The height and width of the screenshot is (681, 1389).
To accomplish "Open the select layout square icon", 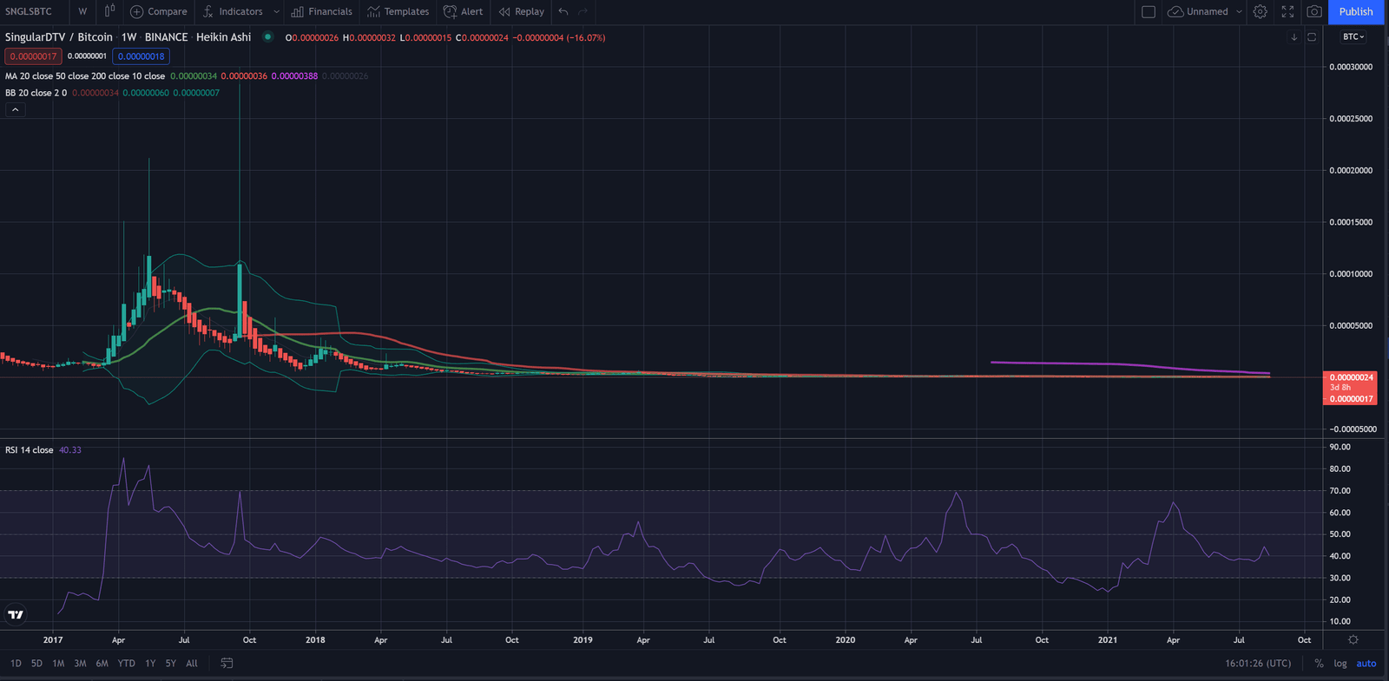I will click(x=1148, y=11).
